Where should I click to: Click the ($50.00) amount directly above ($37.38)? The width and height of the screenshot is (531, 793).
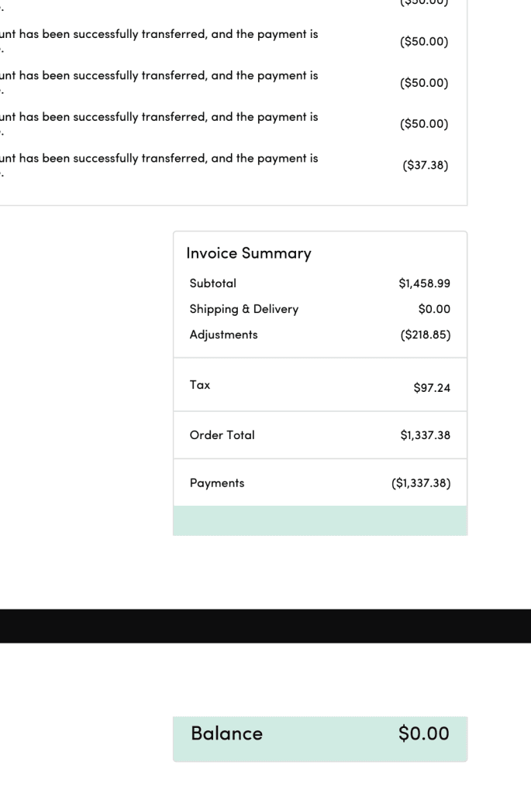pyautogui.click(x=424, y=125)
